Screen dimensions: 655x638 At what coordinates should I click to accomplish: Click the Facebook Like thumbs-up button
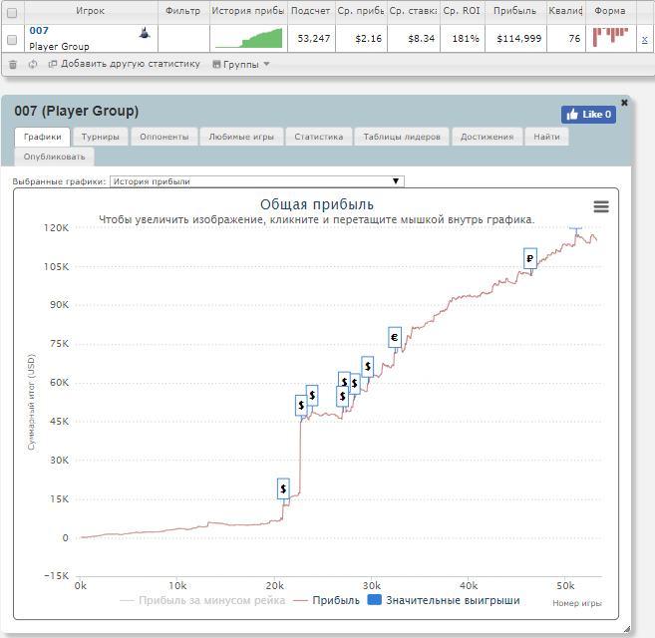[x=588, y=115]
